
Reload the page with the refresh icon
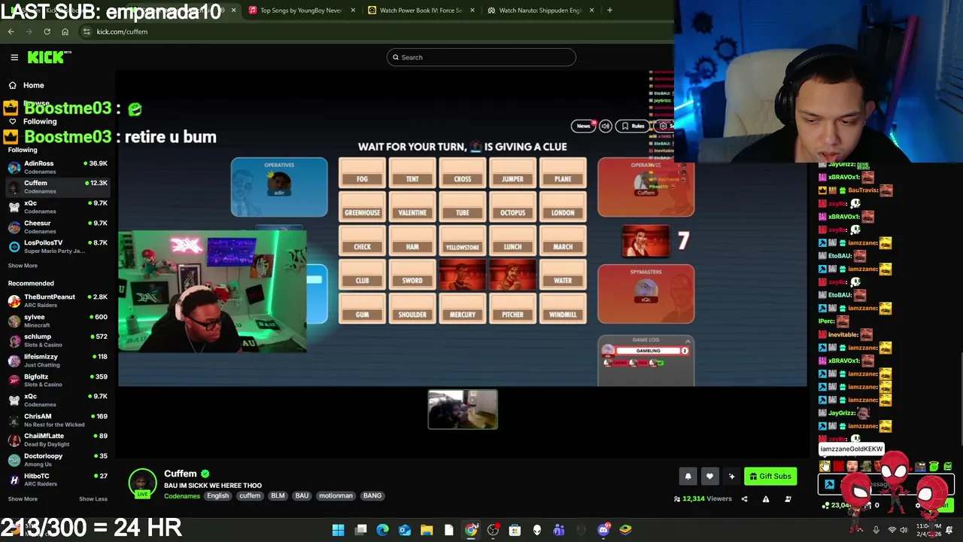47,32
